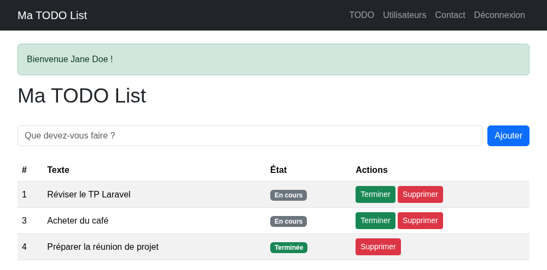Click 'En cours' badge for Acheter du café

(288, 221)
